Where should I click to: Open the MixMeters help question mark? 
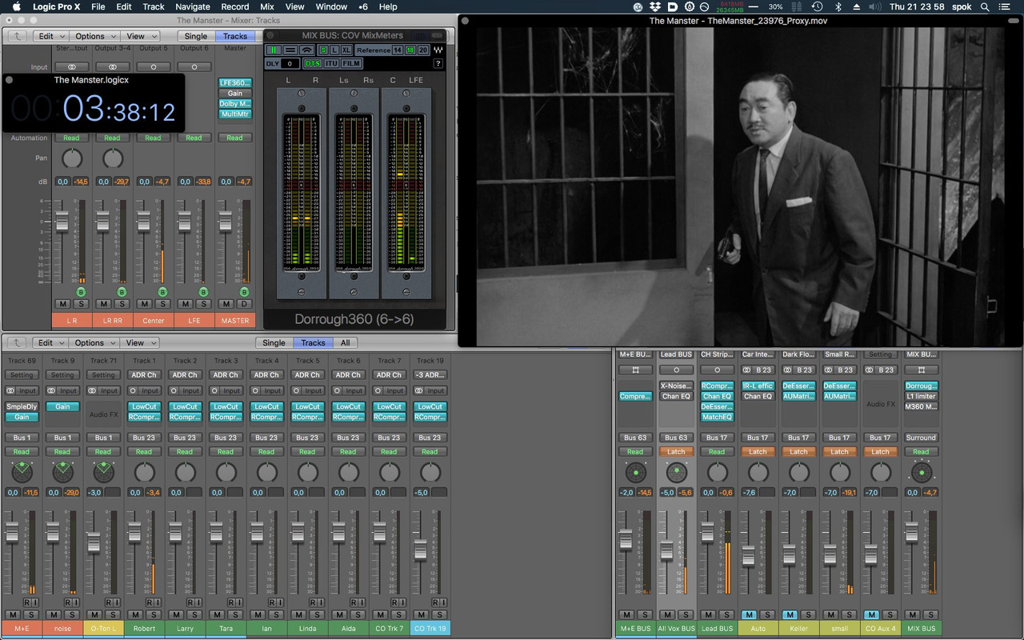pyautogui.click(x=438, y=63)
